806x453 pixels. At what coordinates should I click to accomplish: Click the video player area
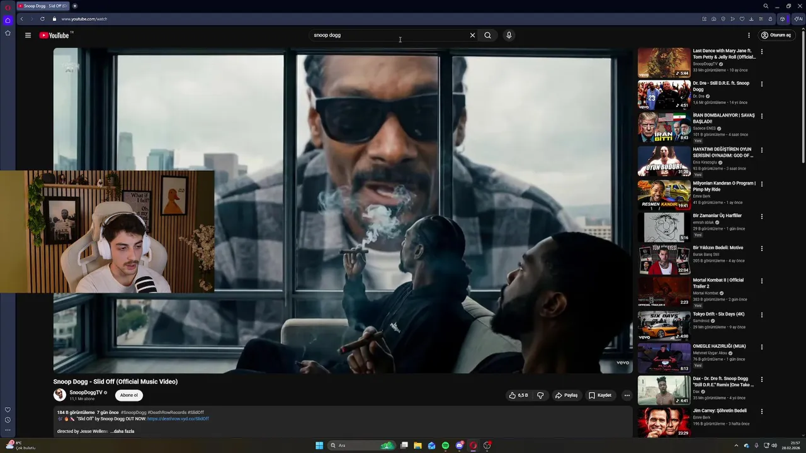click(343, 211)
